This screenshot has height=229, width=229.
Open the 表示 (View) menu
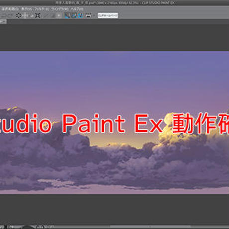pos(26,9)
